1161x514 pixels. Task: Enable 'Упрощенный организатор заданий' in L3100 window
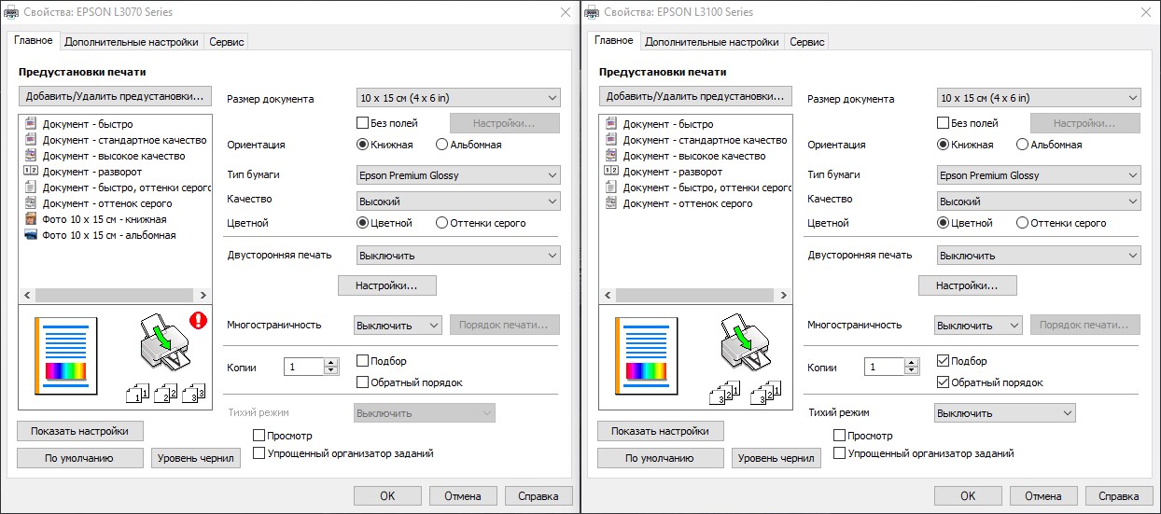pos(840,453)
